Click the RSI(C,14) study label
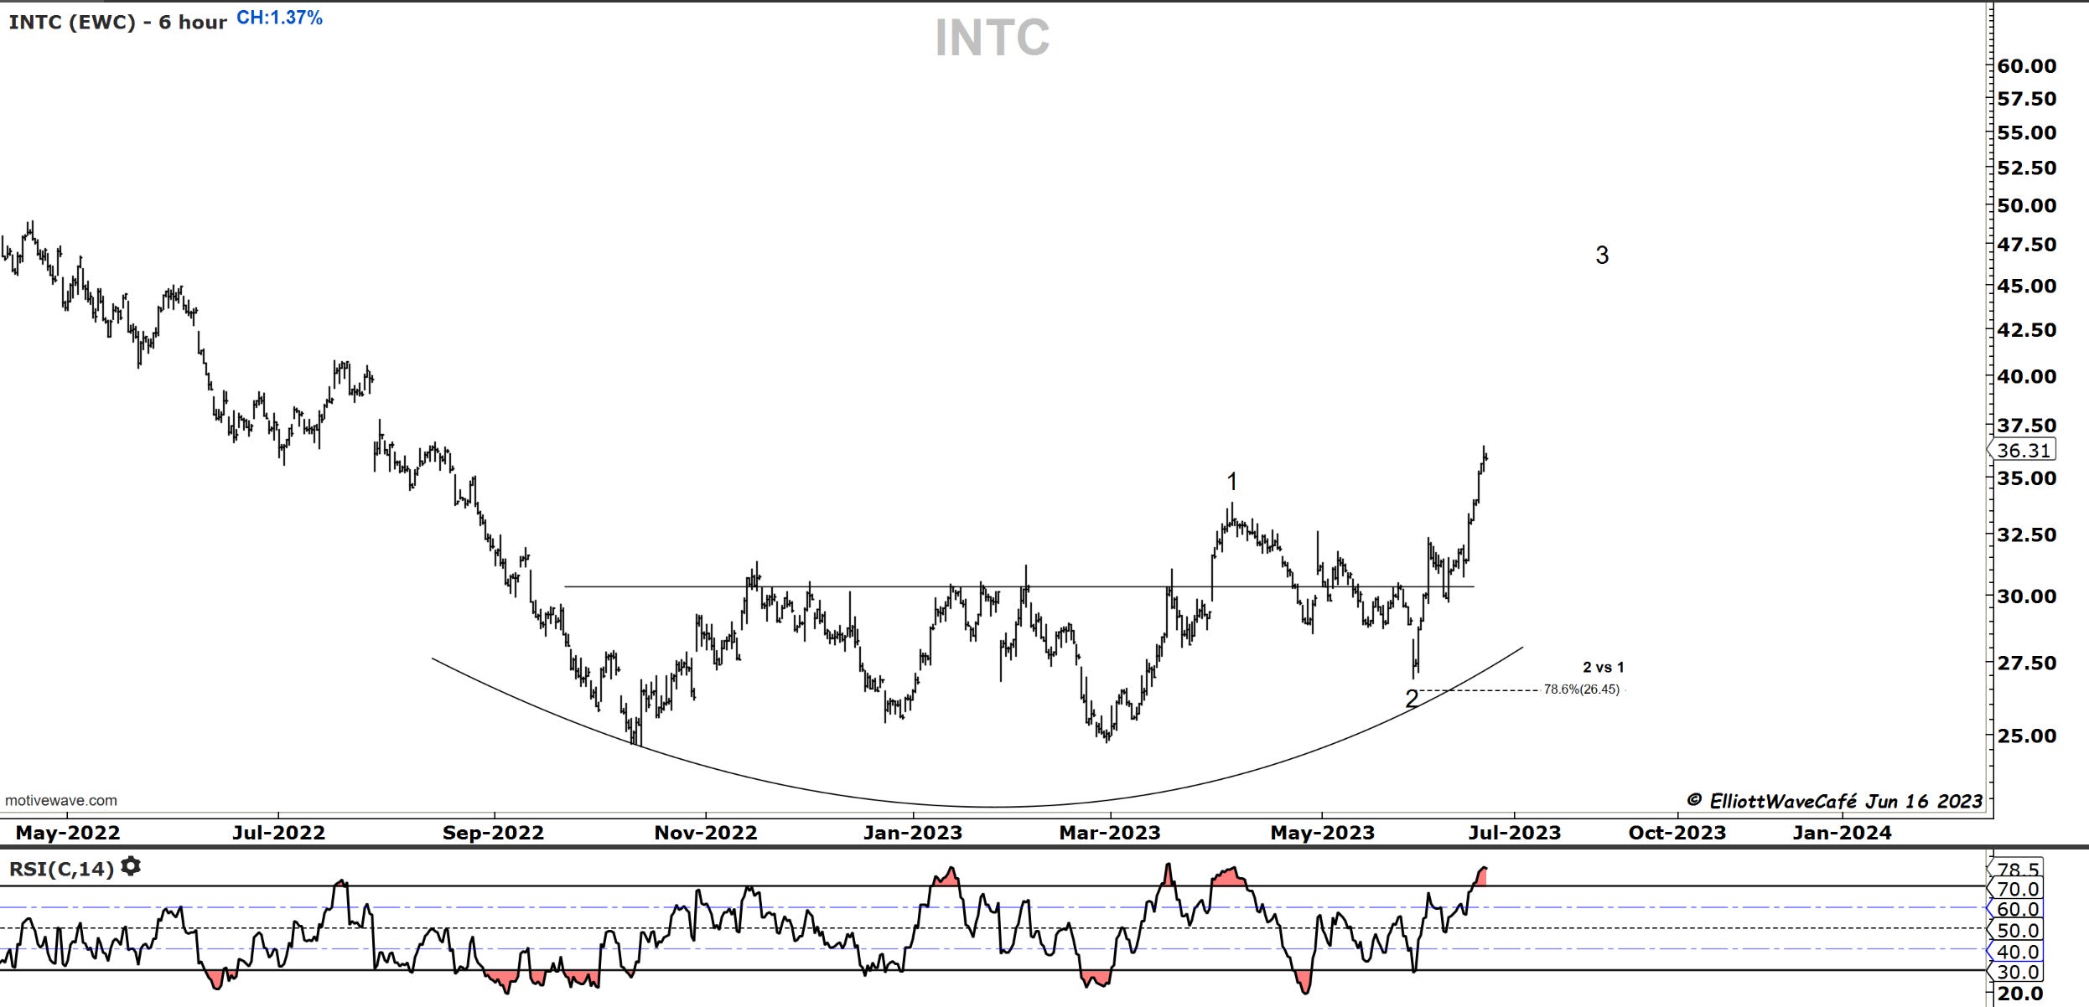Screen dimensions: 2089x1007 (x=60, y=869)
